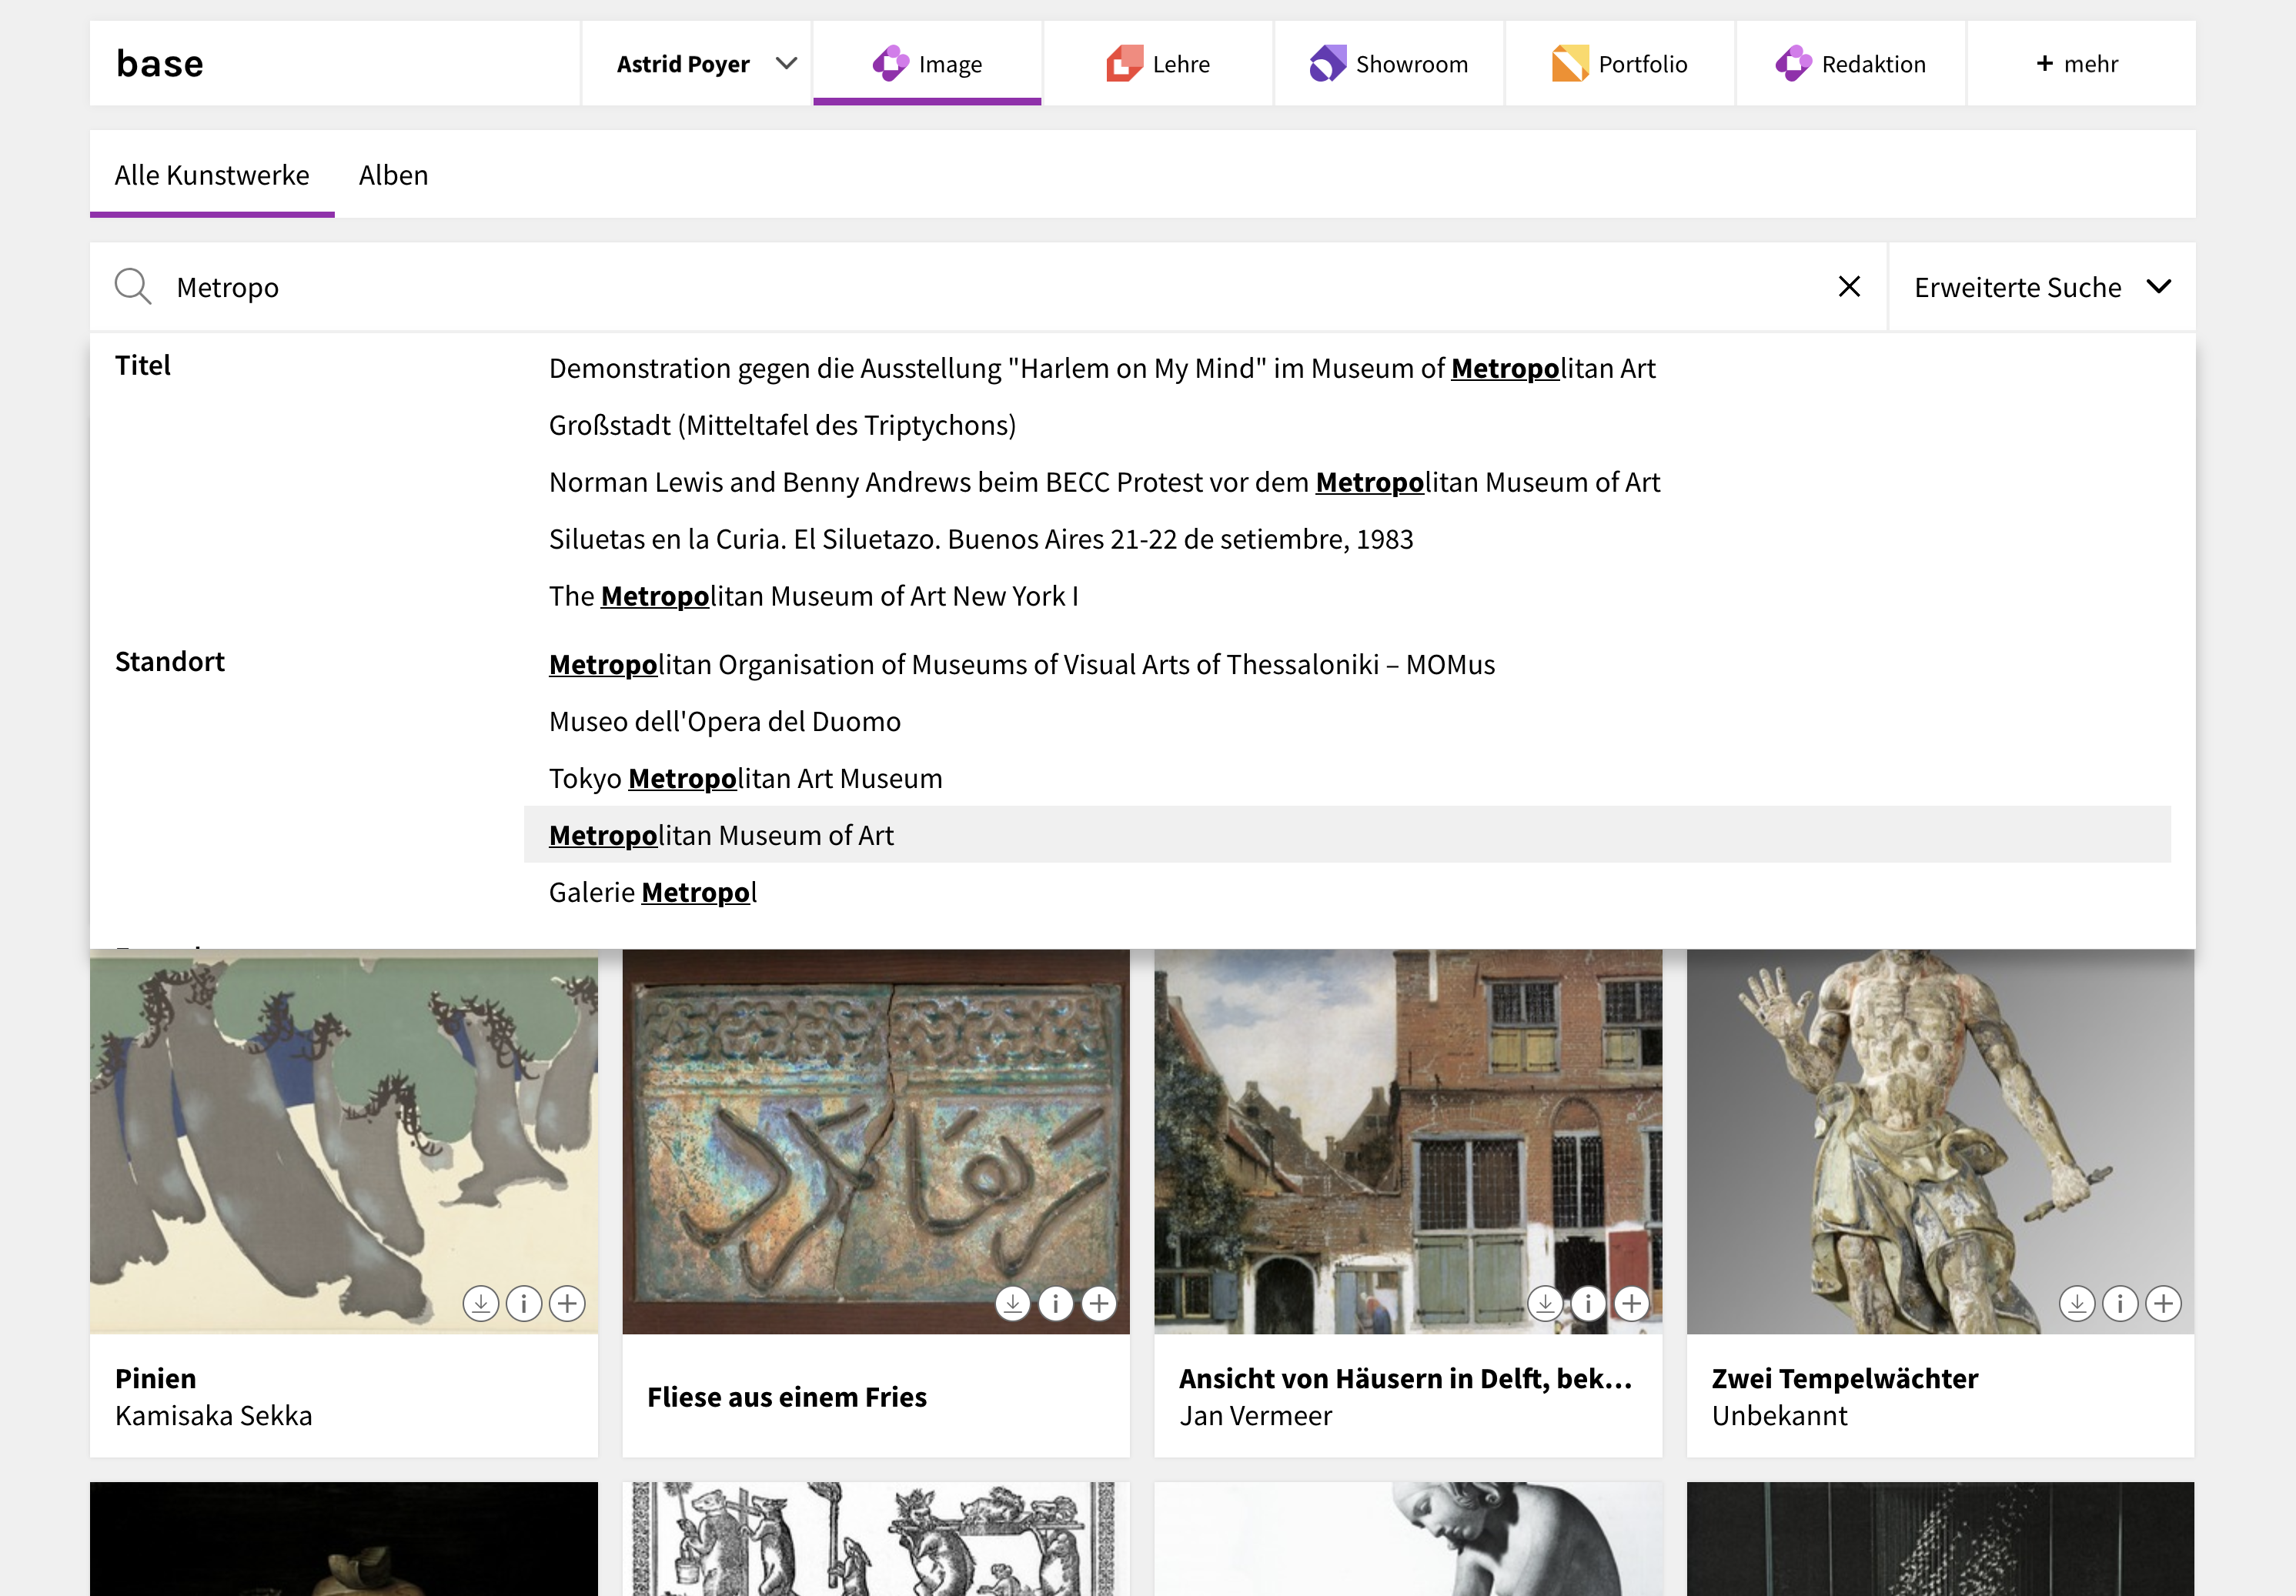This screenshot has height=1596, width=2296.
Task: Open Fliese aus einem Fries title
Action: 787,1397
